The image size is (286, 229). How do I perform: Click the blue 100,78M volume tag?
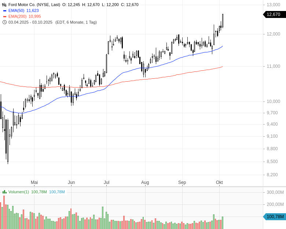tap(274, 217)
